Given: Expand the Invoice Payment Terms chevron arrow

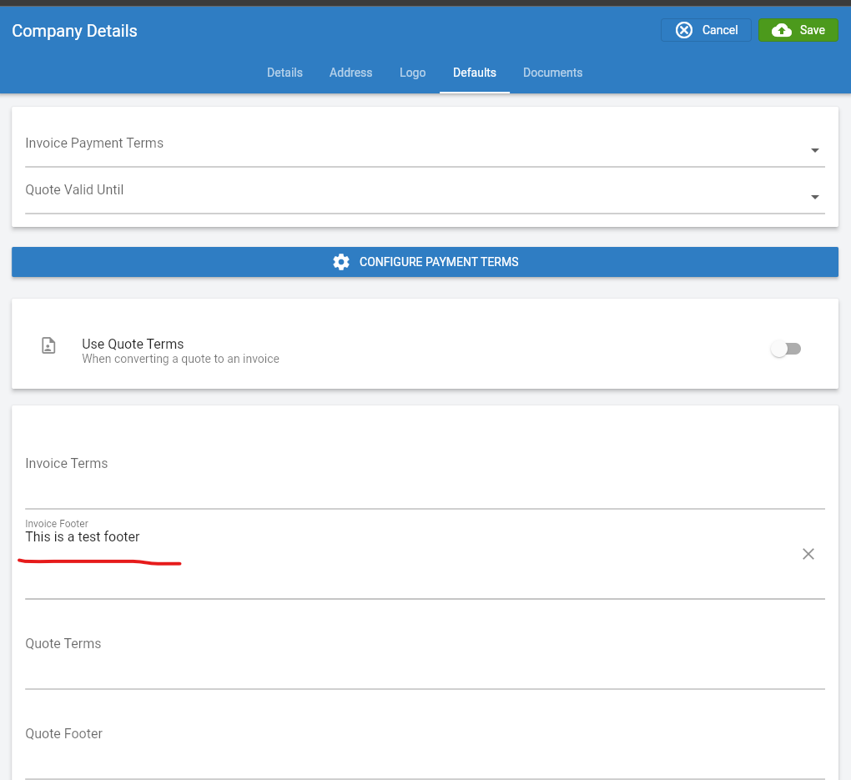Looking at the screenshot, I should [x=815, y=150].
